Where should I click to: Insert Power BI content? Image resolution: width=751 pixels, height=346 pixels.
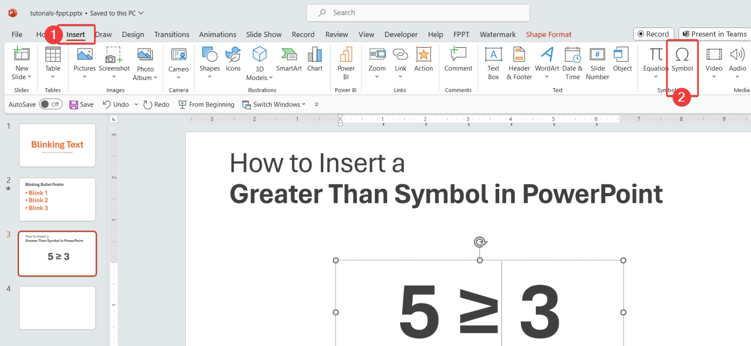[346, 62]
